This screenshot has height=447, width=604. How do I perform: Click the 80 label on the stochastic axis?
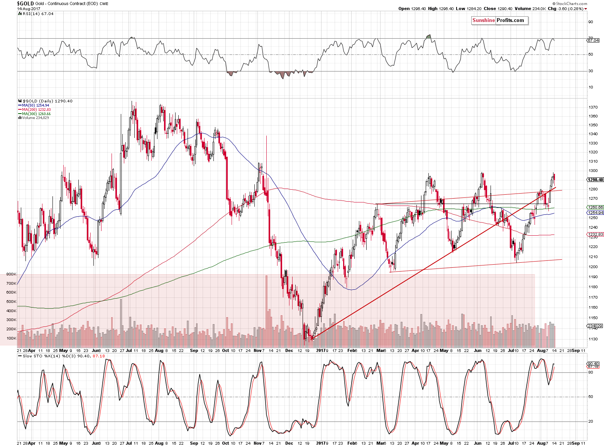[590, 372]
